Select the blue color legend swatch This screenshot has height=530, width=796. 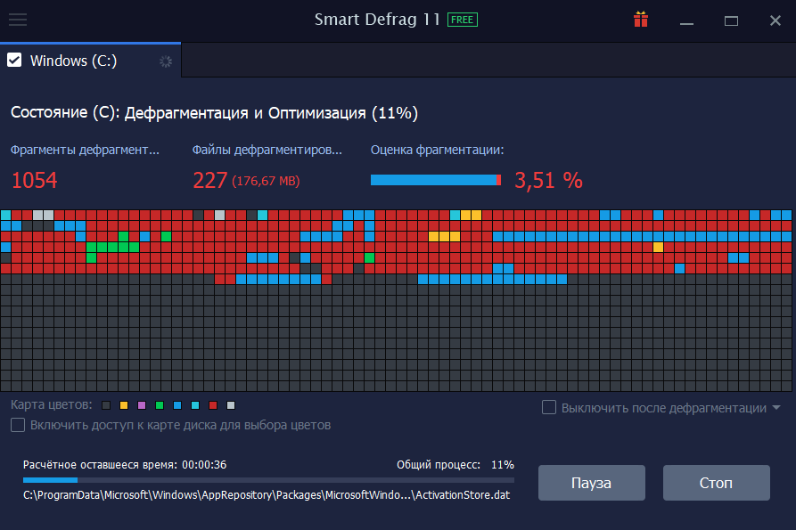point(177,405)
